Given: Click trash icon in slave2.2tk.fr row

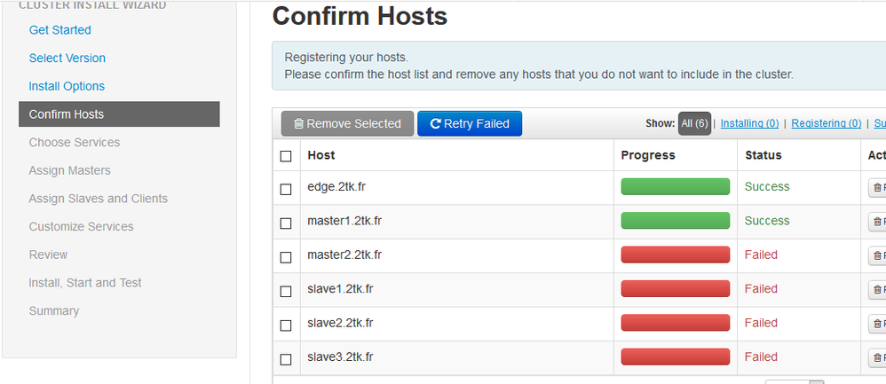Looking at the screenshot, I should [877, 324].
